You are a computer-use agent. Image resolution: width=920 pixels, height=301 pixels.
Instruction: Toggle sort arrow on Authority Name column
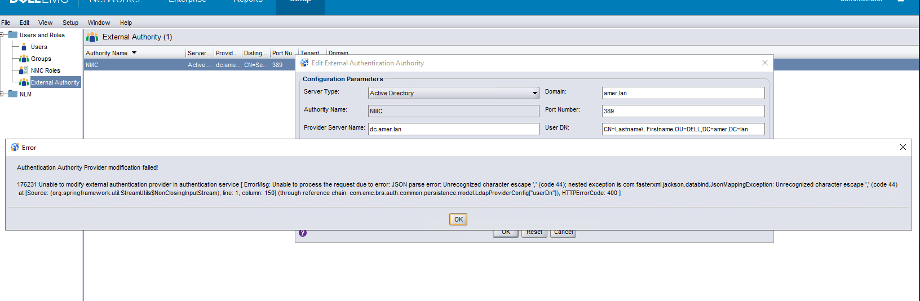(134, 53)
